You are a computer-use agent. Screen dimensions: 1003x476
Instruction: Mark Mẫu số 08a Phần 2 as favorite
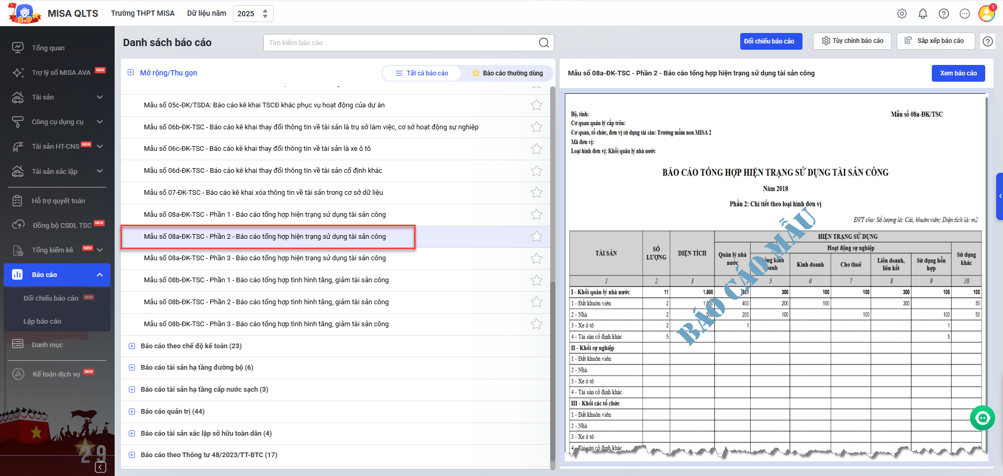(x=536, y=237)
